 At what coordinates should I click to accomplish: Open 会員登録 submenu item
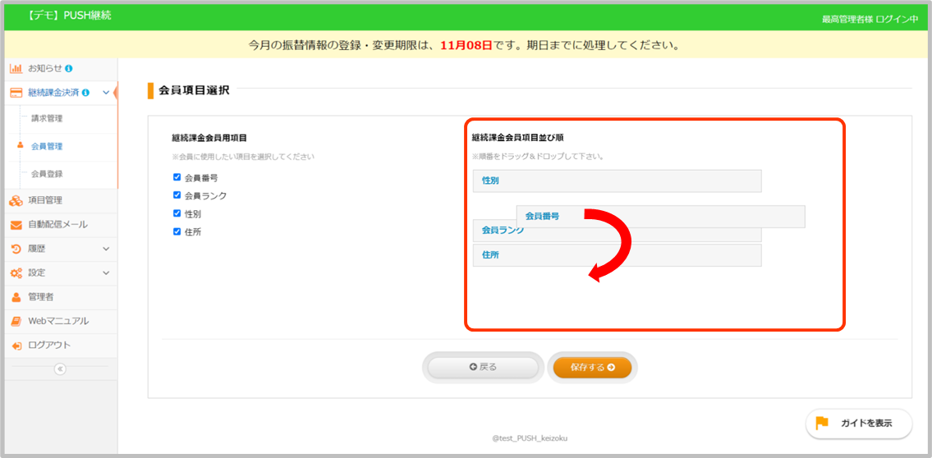[x=47, y=174]
